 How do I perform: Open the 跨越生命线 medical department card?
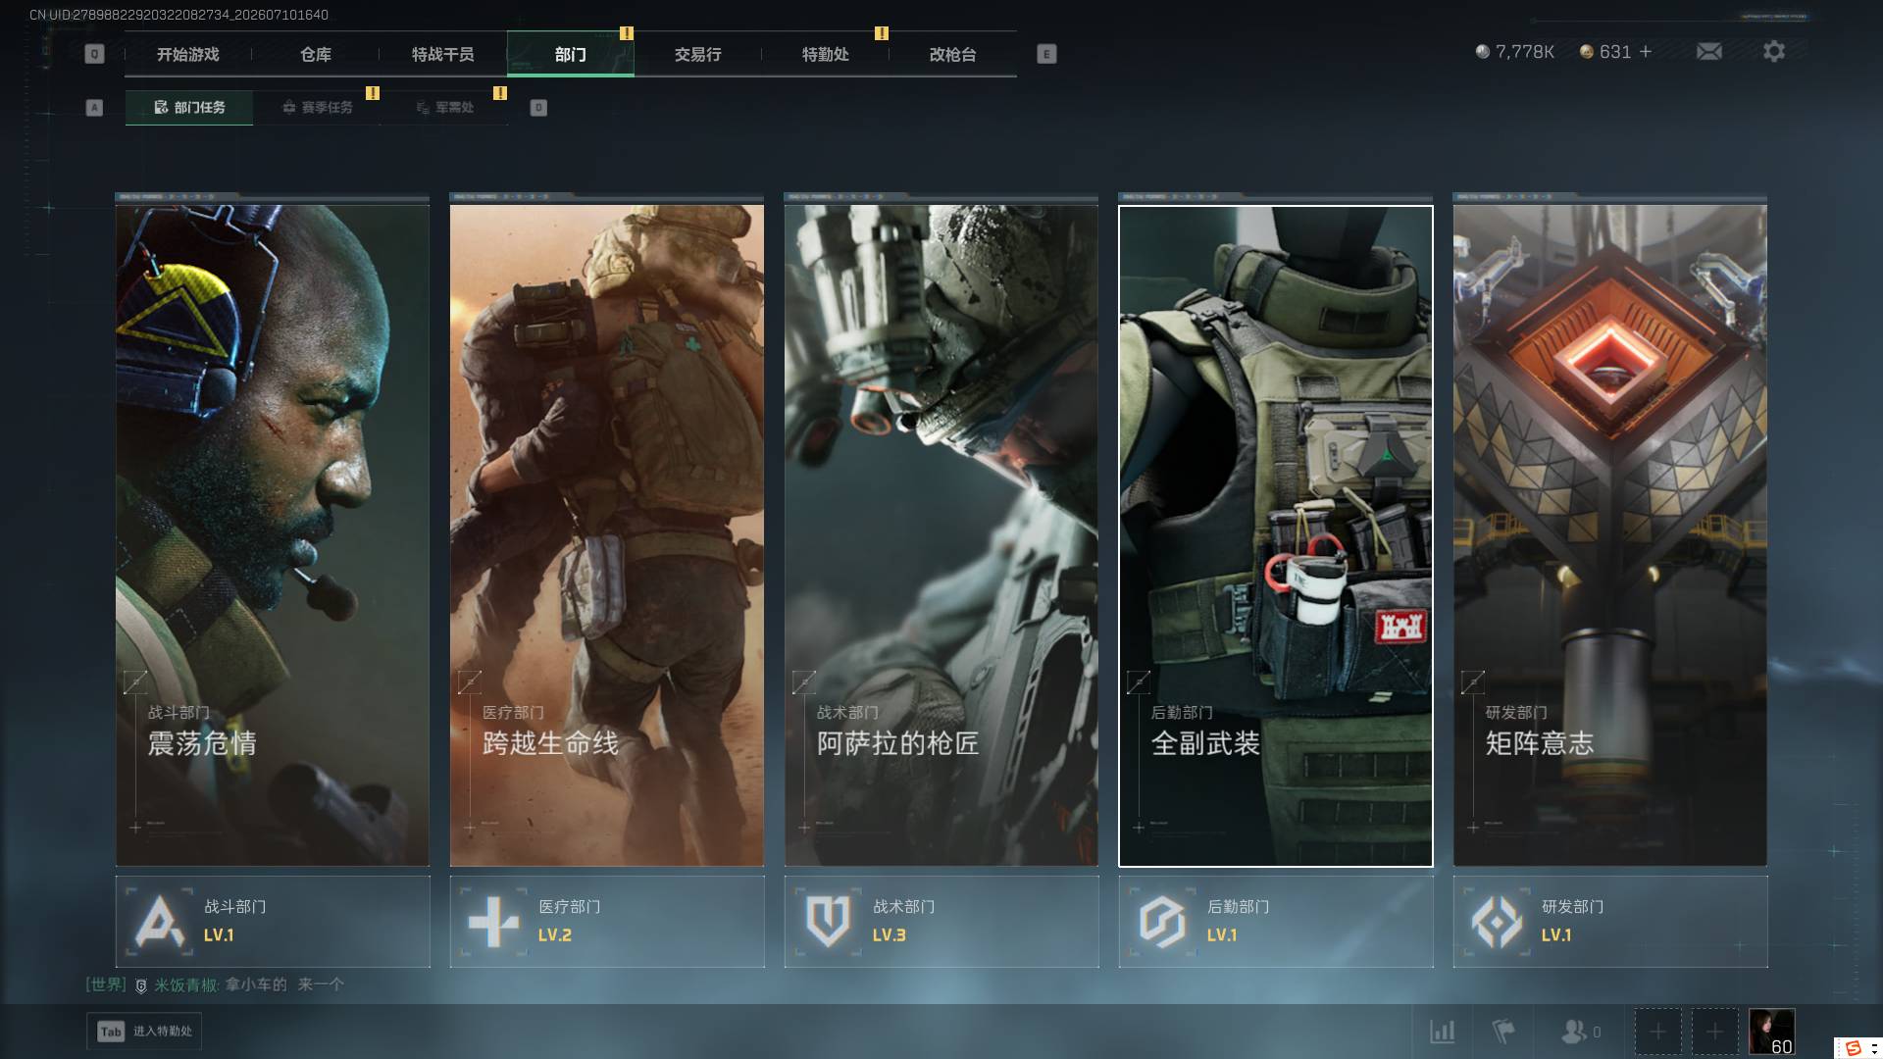pos(607,534)
